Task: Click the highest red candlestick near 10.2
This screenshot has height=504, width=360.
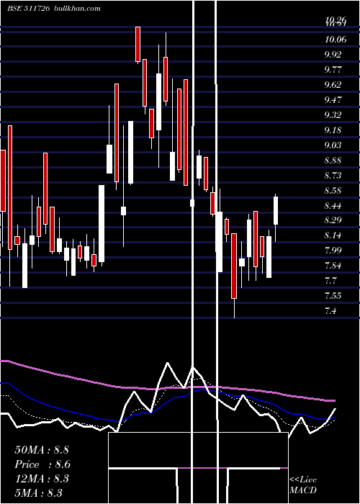Action: pyautogui.click(x=138, y=44)
